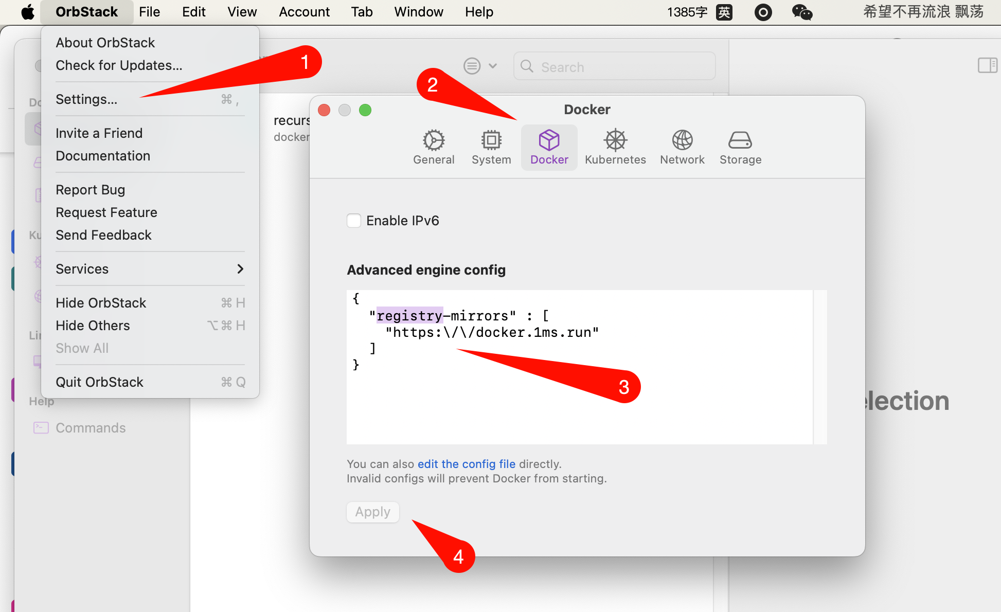Open the Storage settings tab
The image size is (1001, 612).
pos(740,148)
